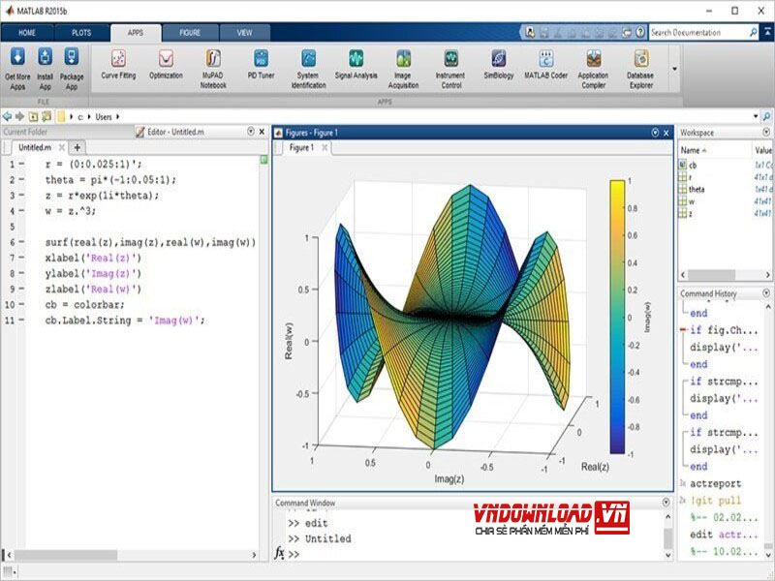This screenshot has height=581, width=775.
Task: Select !git pull in Command History
Action: point(715,501)
